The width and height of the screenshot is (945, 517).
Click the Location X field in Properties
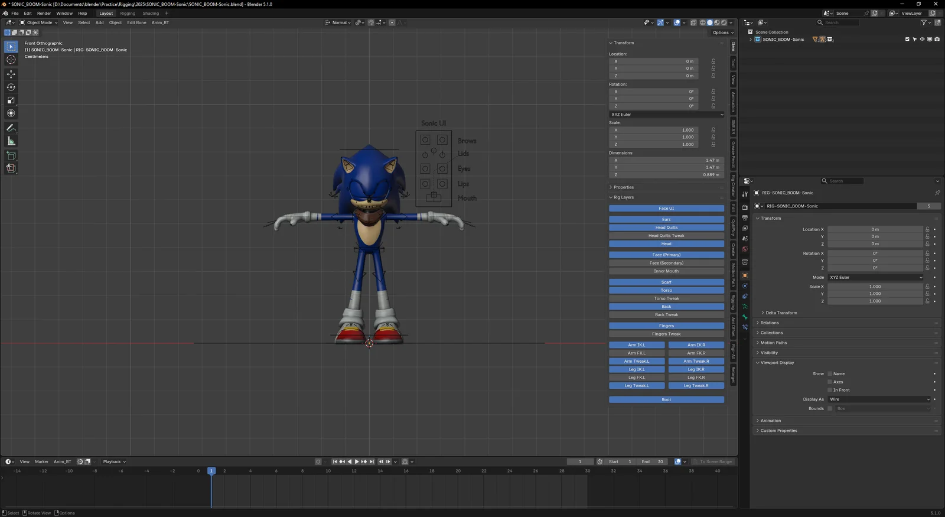click(x=875, y=229)
